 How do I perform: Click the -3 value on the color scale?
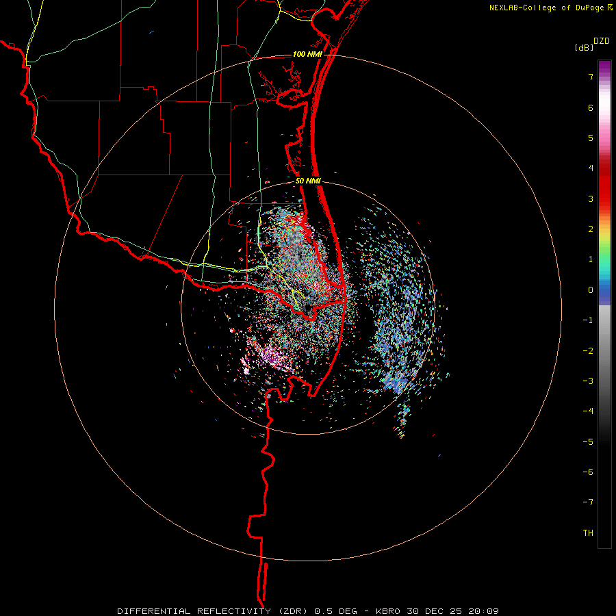point(588,381)
